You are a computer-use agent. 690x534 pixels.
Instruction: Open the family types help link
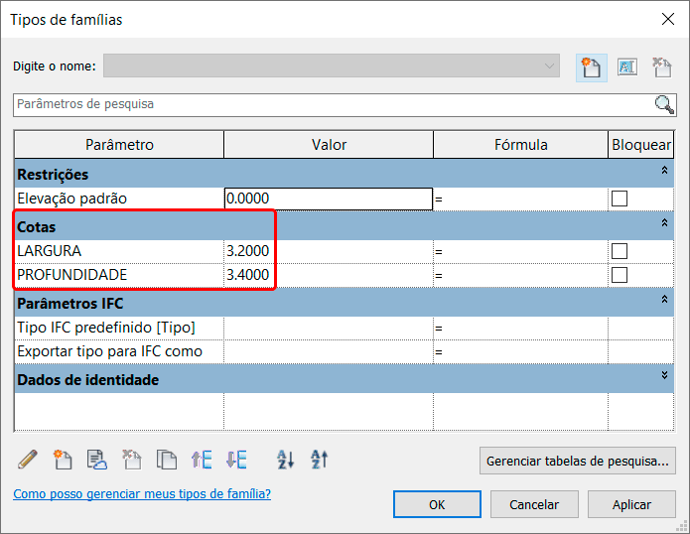[x=141, y=493]
